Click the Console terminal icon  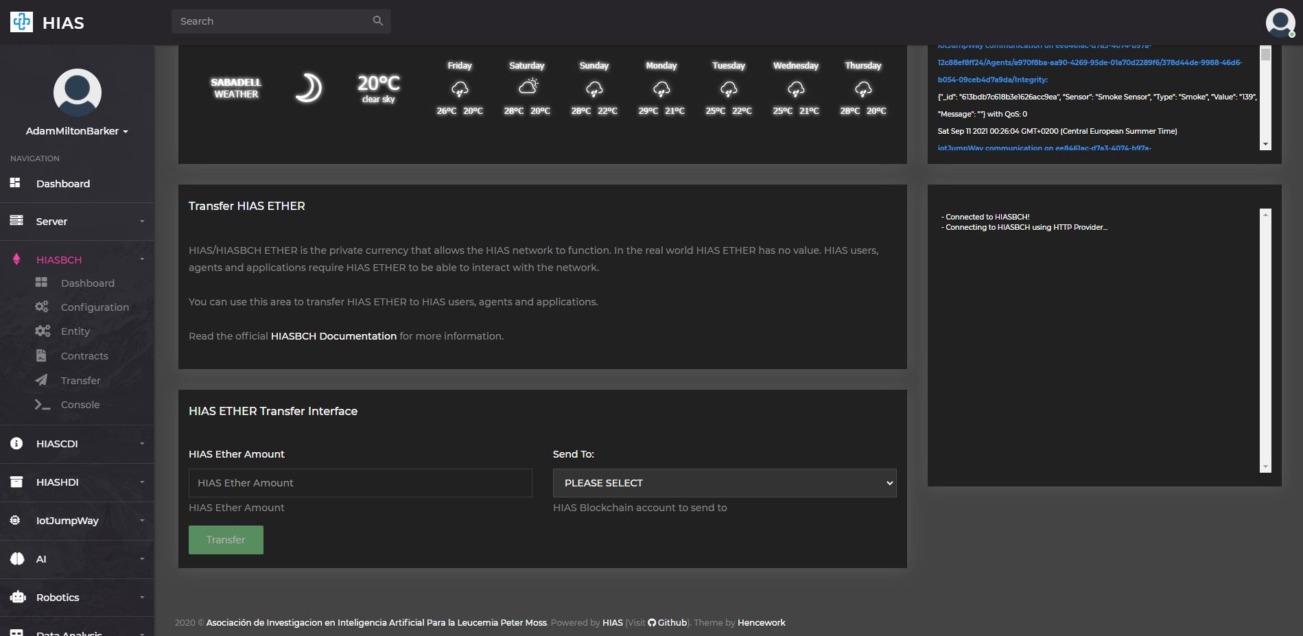(43, 405)
